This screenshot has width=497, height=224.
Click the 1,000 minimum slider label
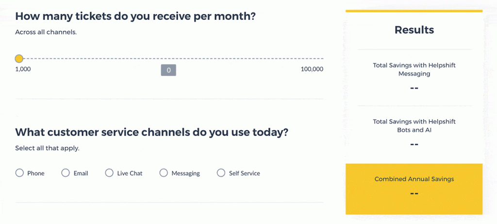(x=23, y=69)
